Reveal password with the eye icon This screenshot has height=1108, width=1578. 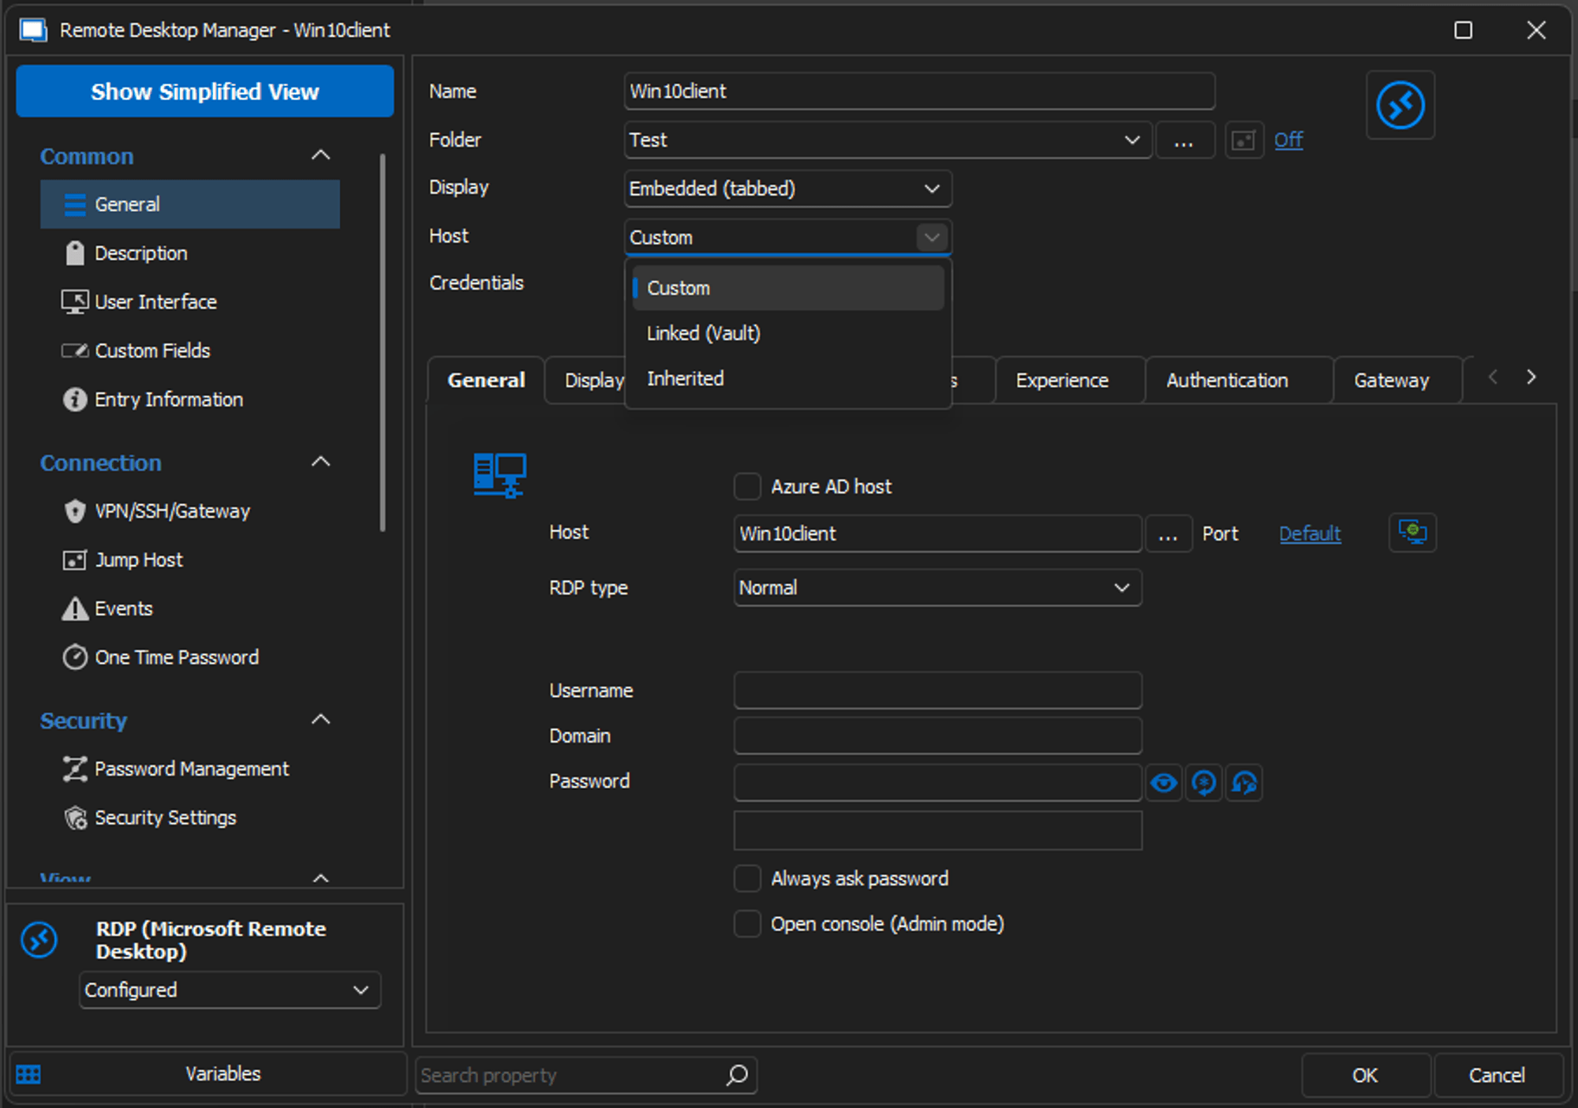point(1164,783)
